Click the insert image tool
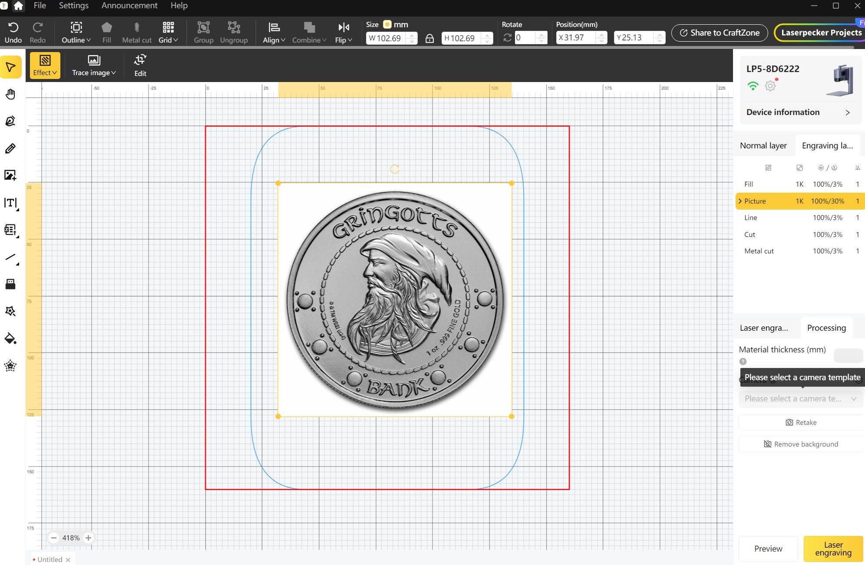This screenshot has width=865, height=565. tap(10, 175)
